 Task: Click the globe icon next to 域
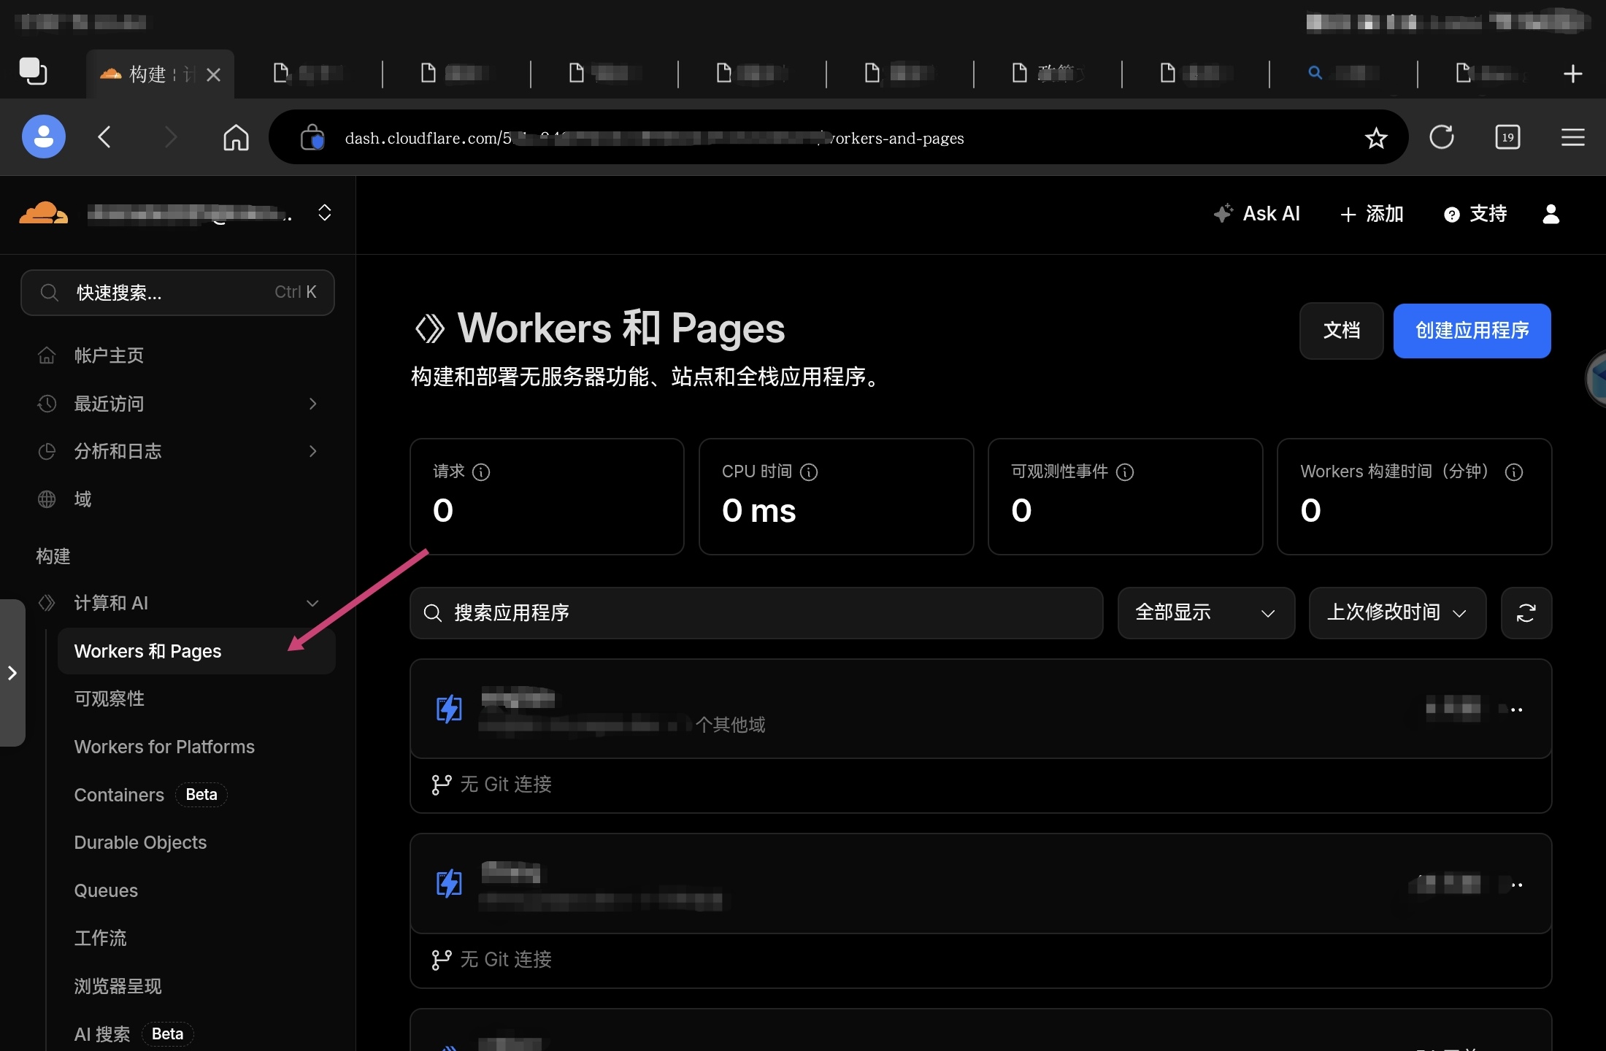(47, 499)
